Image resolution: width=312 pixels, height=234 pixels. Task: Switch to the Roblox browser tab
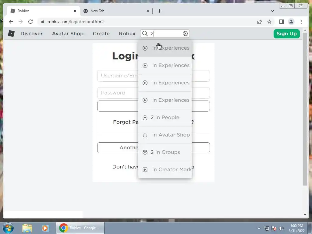point(43,11)
